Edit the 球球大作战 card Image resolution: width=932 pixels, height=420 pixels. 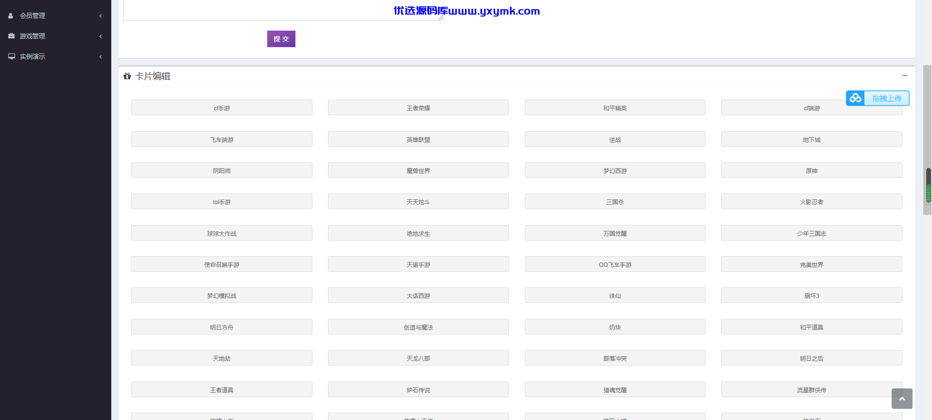(x=222, y=233)
